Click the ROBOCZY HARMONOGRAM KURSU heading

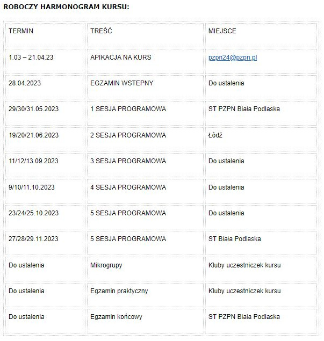[66, 7]
